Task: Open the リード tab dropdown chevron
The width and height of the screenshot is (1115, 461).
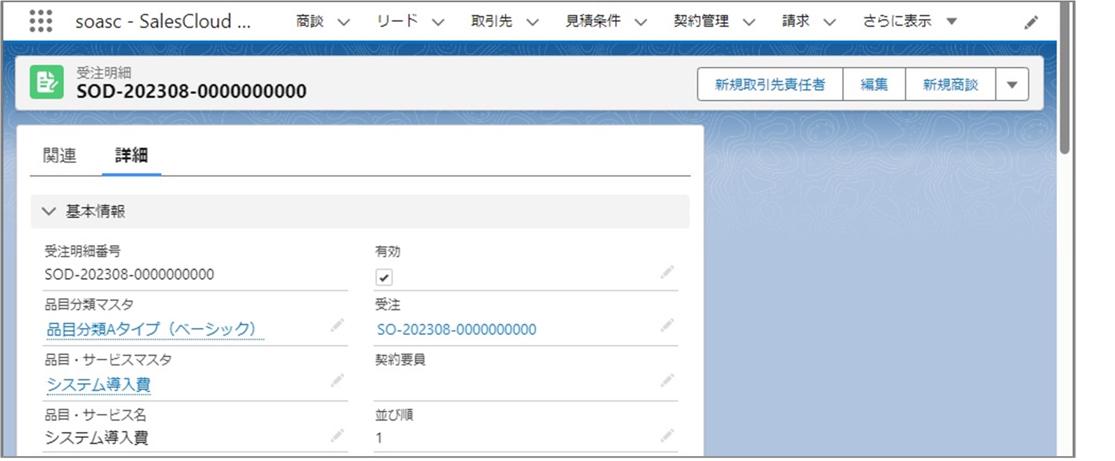Action: 438,23
